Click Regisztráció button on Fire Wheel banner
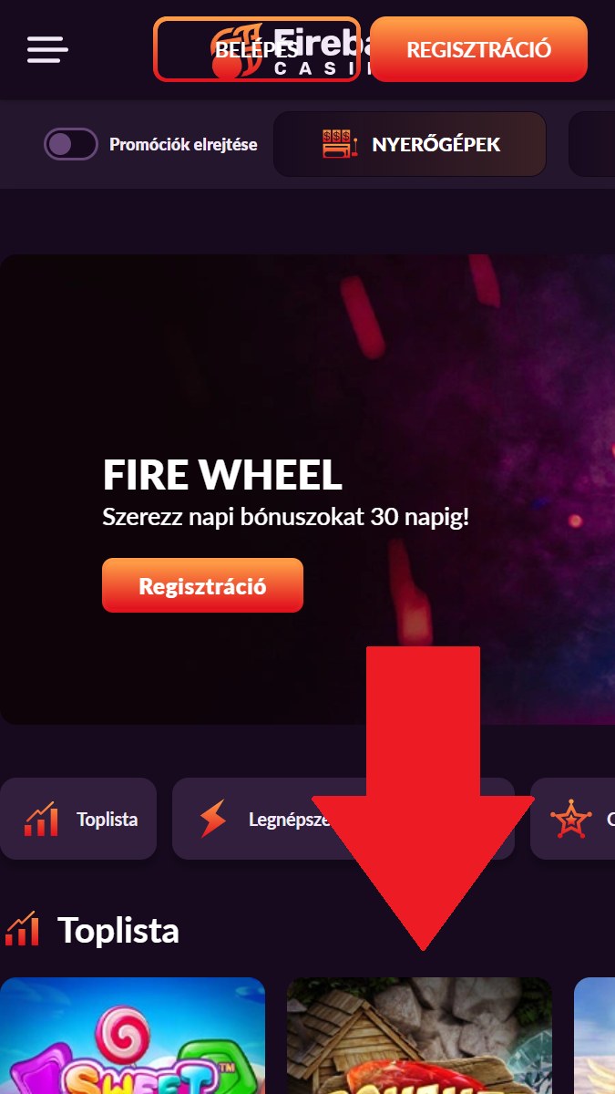 coord(202,585)
